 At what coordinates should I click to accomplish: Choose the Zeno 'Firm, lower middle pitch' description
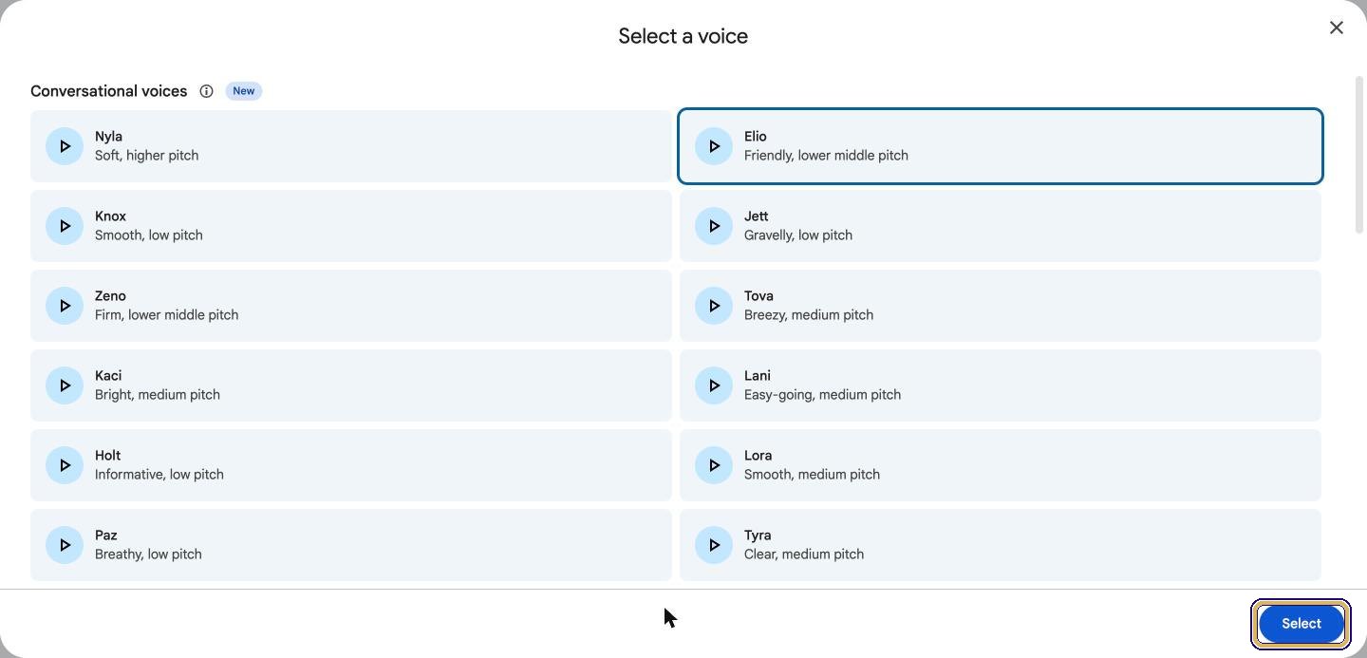pos(166,315)
